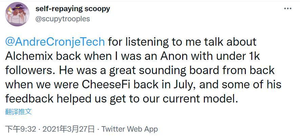Click the @scupytrooples handle
The height and width of the screenshot is (136, 300).
pyautogui.click(x=63, y=19)
